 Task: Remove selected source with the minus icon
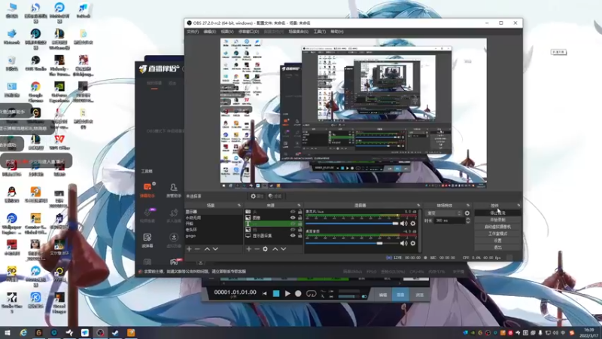click(257, 249)
